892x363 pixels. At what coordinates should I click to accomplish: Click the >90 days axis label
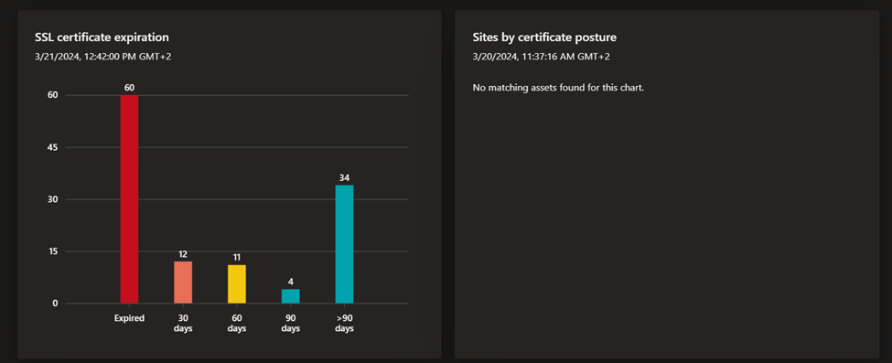tap(344, 323)
